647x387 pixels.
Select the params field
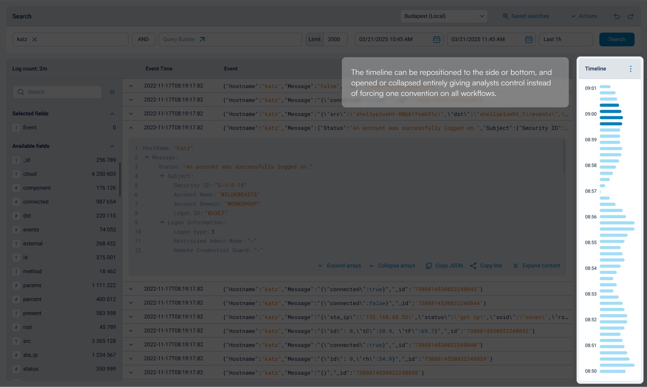pyautogui.click(x=64, y=285)
